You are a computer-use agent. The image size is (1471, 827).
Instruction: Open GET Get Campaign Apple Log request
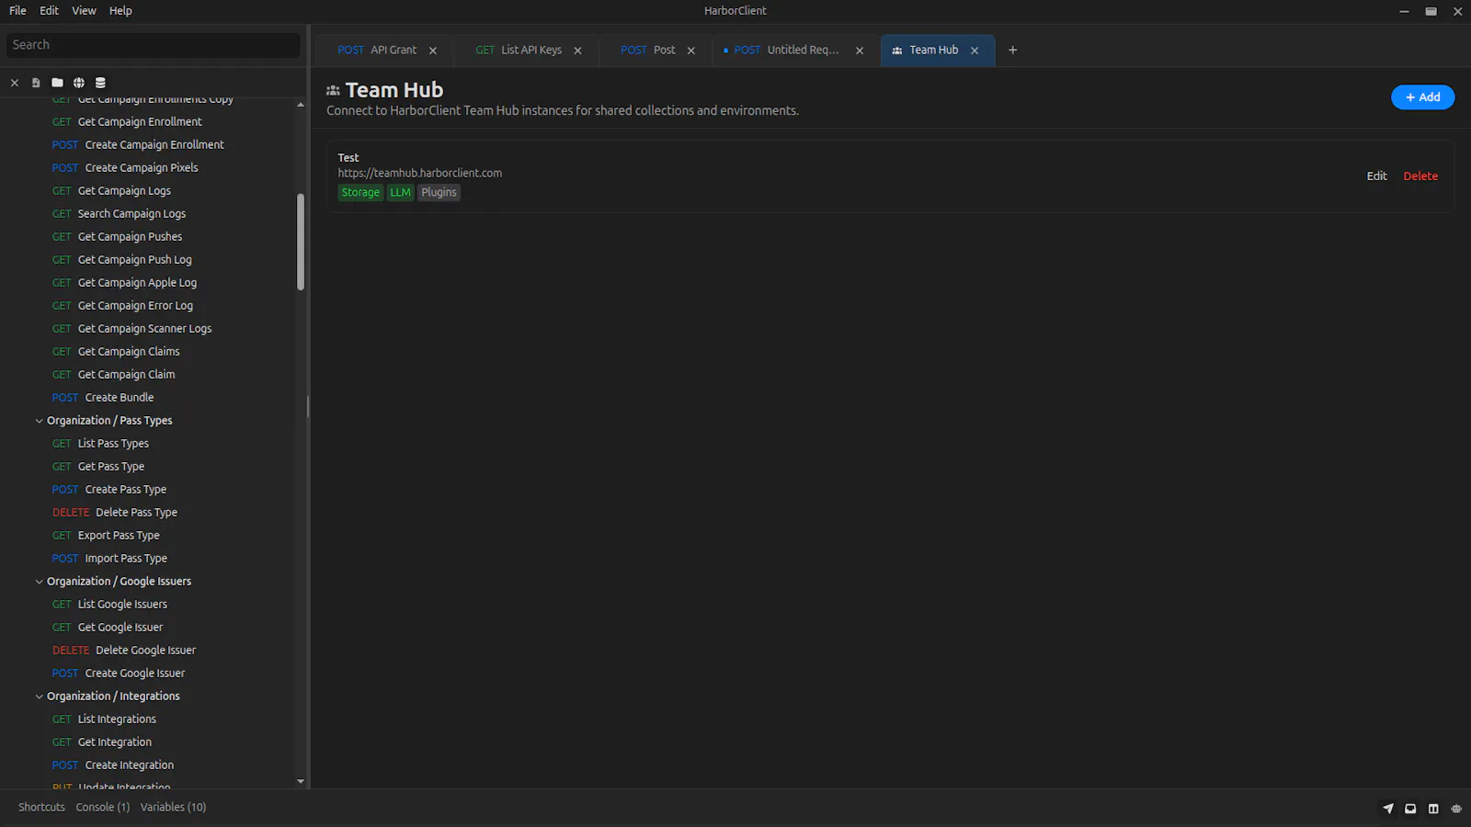pos(124,283)
